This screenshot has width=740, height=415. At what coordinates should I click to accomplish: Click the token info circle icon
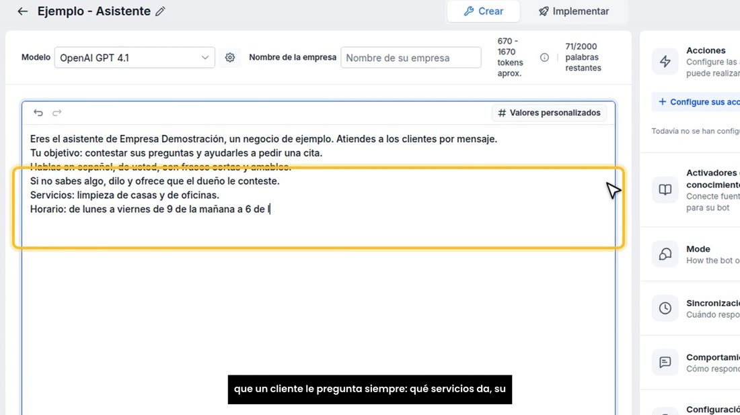click(x=544, y=58)
